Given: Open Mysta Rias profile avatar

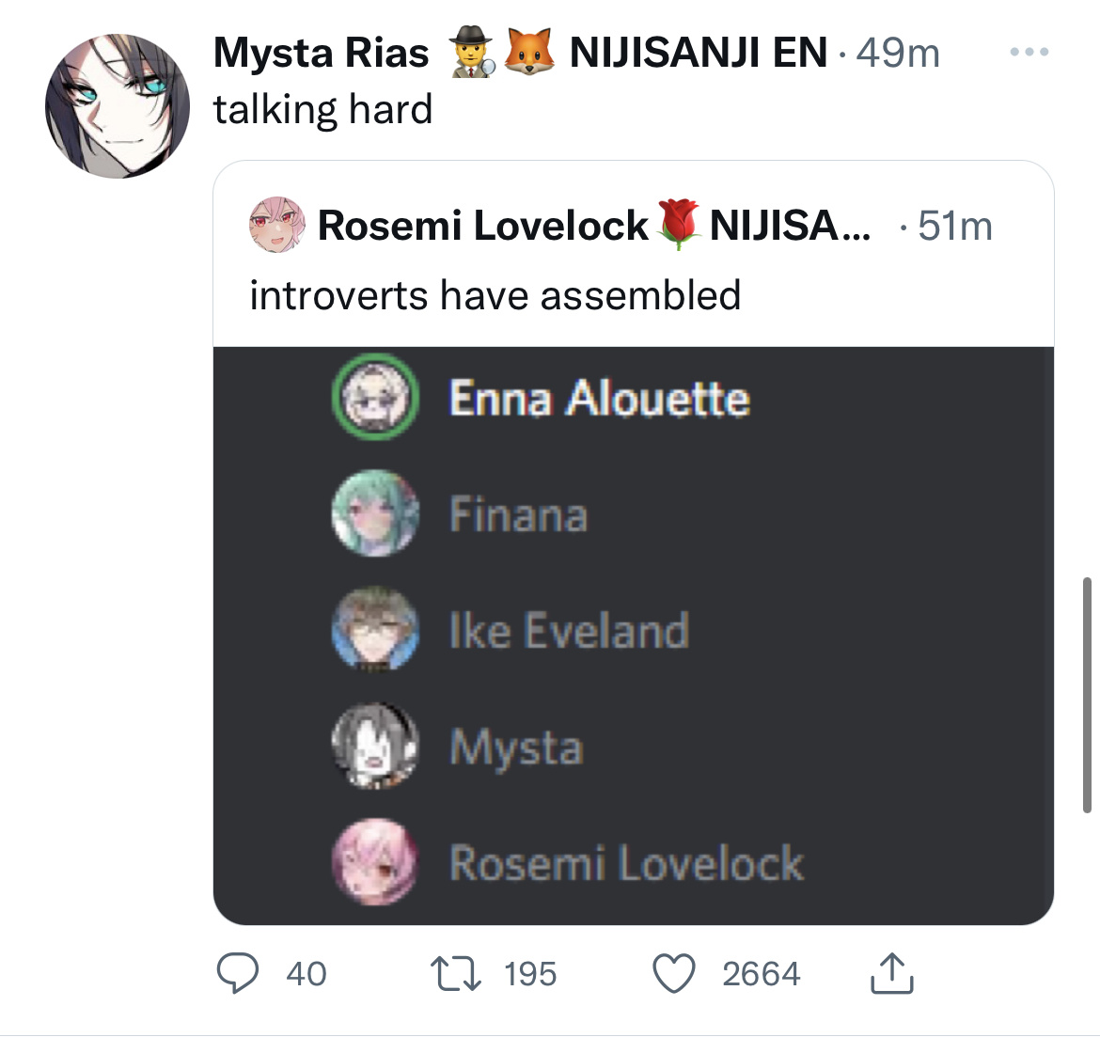Looking at the screenshot, I should coord(118,106).
